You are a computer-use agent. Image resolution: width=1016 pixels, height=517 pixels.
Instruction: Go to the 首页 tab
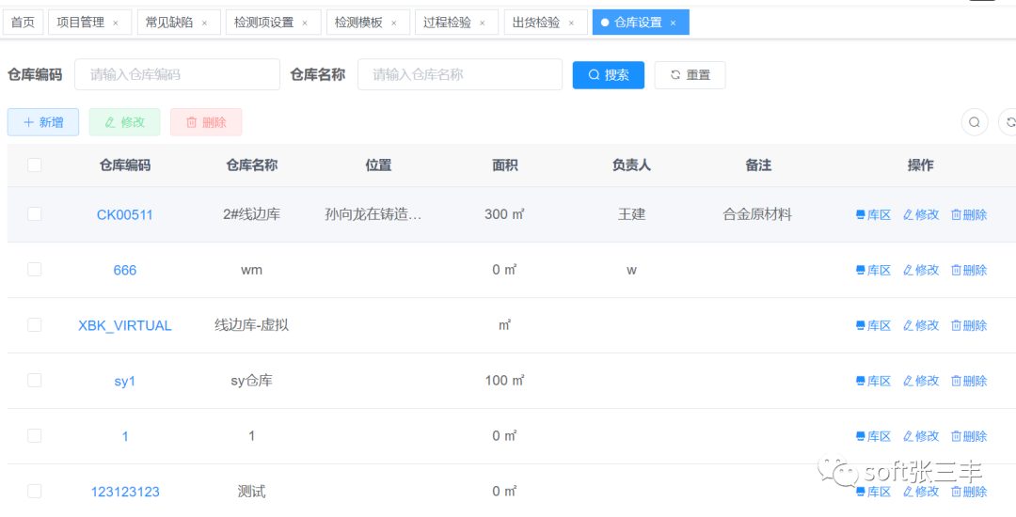coord(23,23)
